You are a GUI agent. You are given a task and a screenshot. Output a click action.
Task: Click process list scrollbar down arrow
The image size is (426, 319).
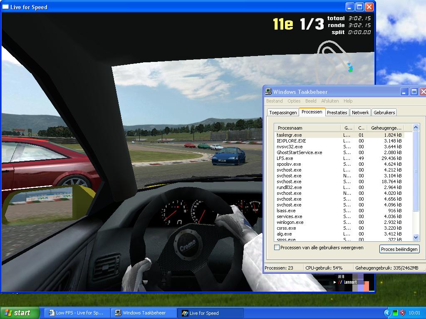point(416,237)
